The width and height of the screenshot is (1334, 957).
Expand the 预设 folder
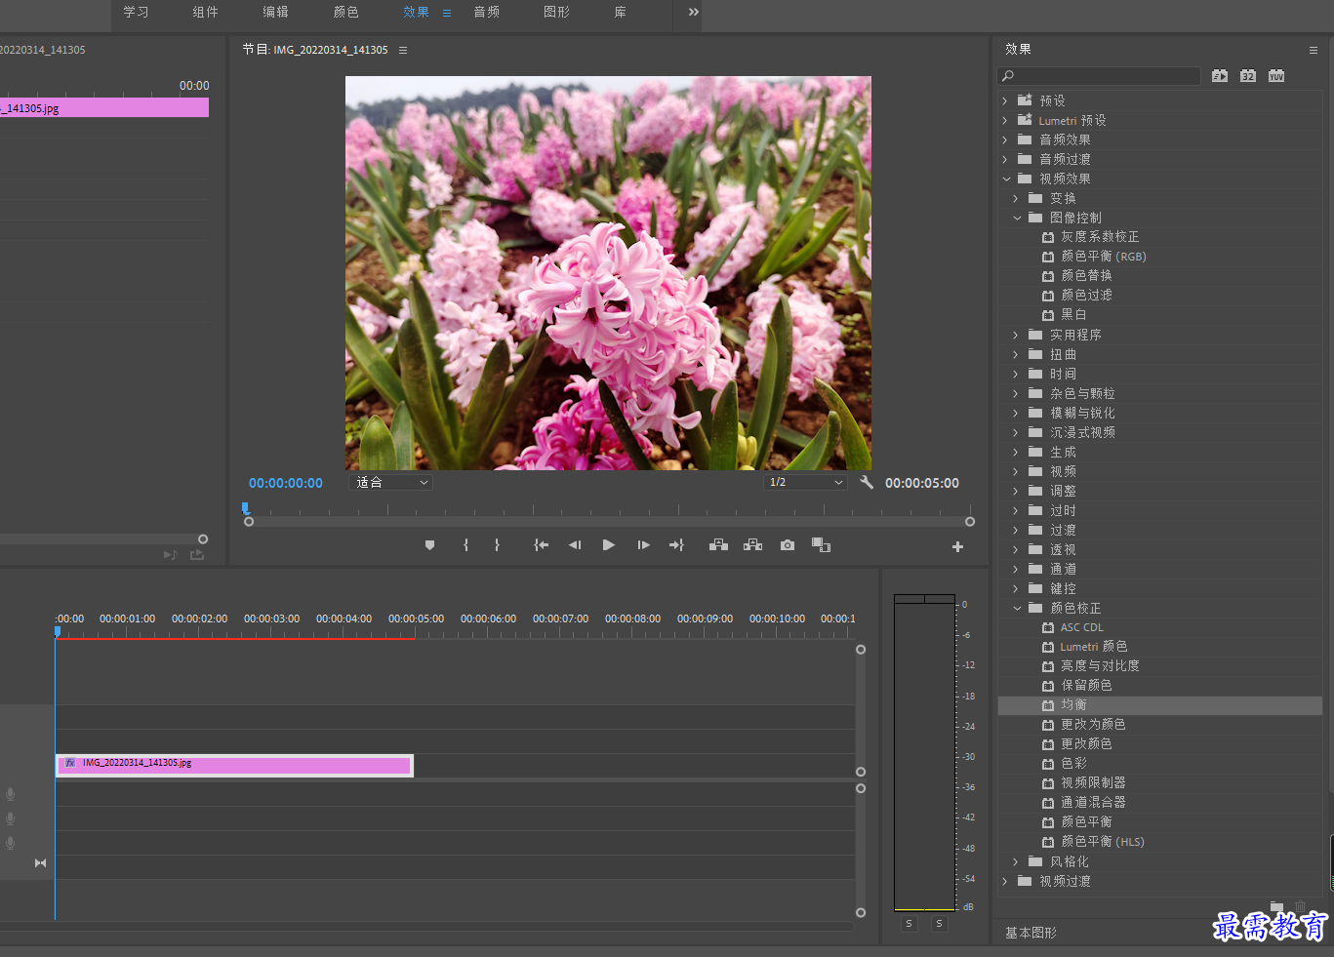click(1005, 100)
